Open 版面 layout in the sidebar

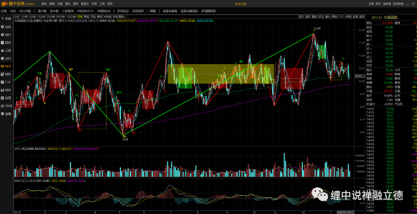(x=7, y=98)
